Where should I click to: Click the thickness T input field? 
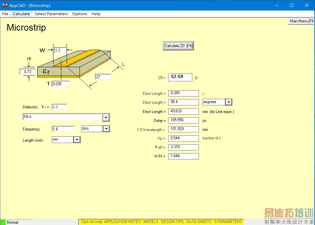60,84
